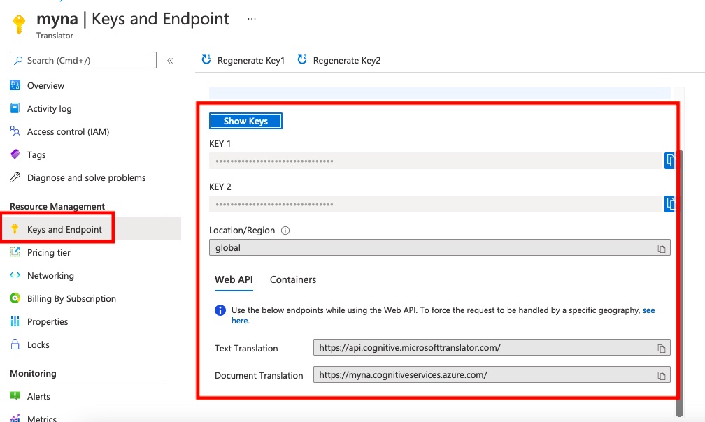
Task: Open the Tags section
Action: 36,155
